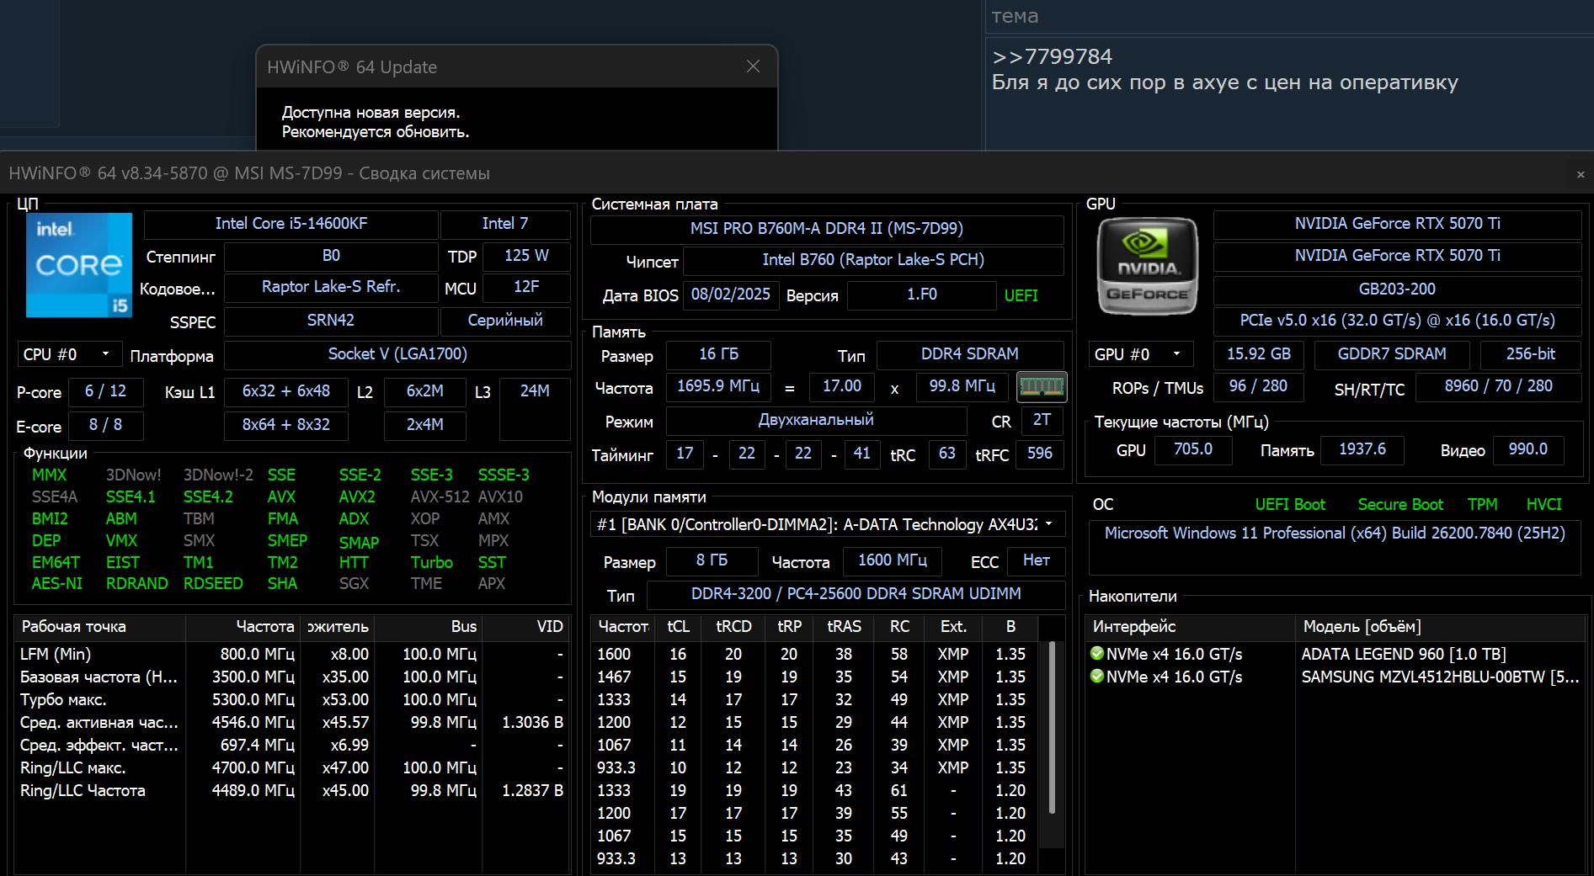The height and width of the screenshot is (876, 1594).
Task: Click the Bus column header
Action: [428, 627]
